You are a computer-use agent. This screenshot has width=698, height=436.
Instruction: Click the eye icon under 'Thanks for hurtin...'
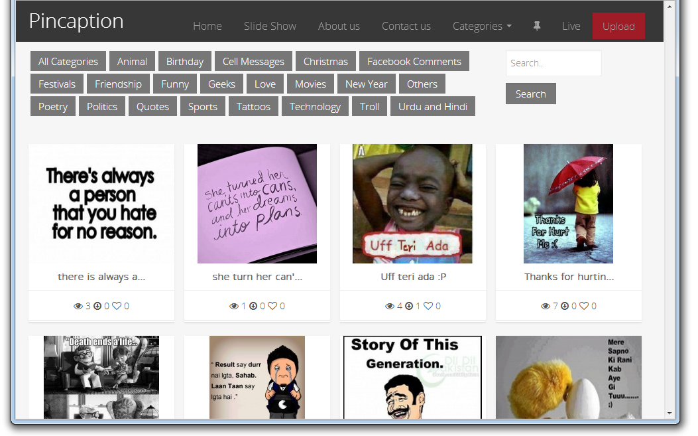(x=546, y=307)
